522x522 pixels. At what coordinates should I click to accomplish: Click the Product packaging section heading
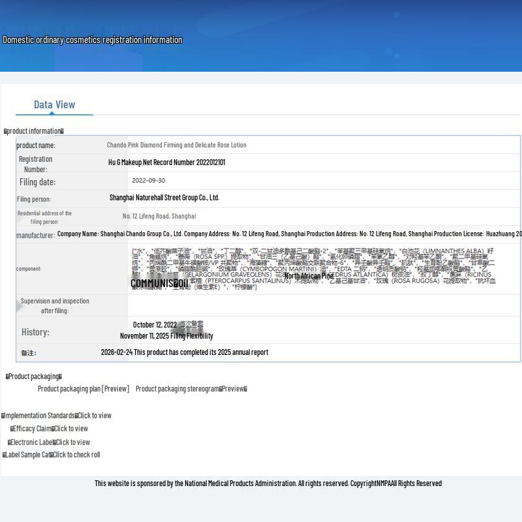[x=34, y=376]
